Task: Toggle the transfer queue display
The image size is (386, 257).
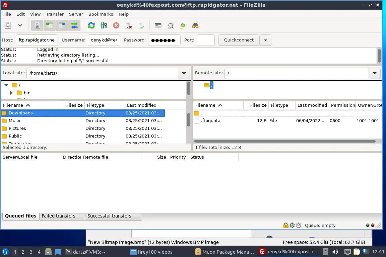Action: click(x=74, y=25)
